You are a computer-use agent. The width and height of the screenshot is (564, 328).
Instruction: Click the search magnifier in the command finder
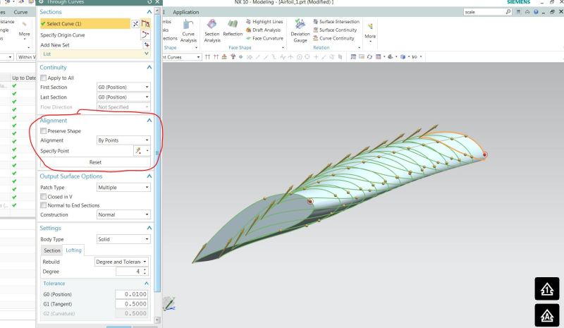[x=508, y=12]
